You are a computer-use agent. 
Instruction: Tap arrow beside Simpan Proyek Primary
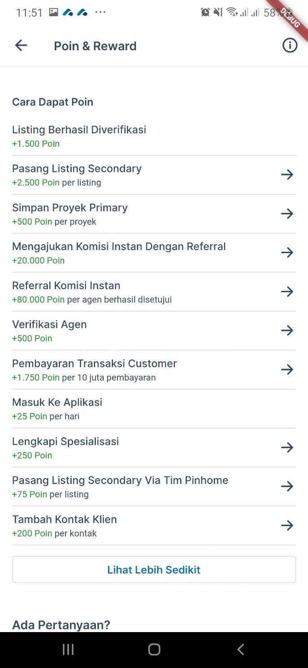coord(287,214)
